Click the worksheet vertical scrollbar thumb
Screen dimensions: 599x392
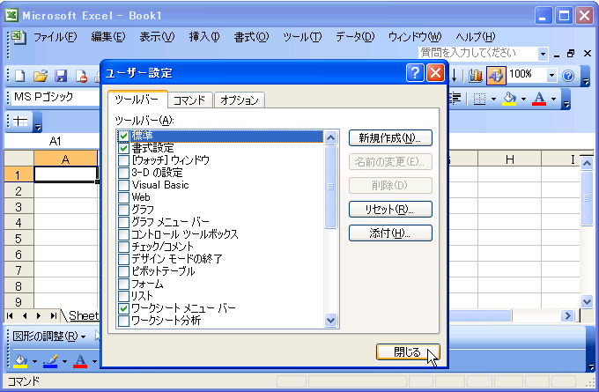coord(587,198)
